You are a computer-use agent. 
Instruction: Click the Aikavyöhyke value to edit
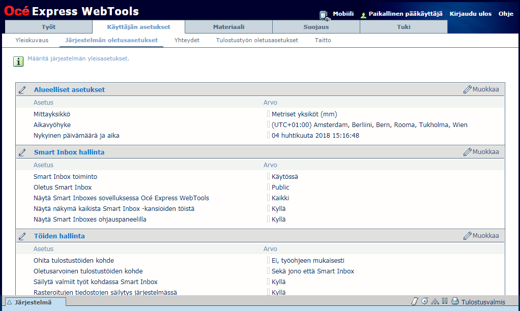tap(369, 125)
